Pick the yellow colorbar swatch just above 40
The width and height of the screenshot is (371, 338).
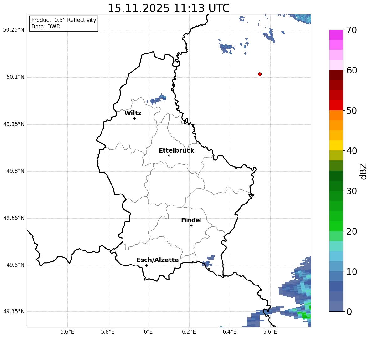coord(336,145)
